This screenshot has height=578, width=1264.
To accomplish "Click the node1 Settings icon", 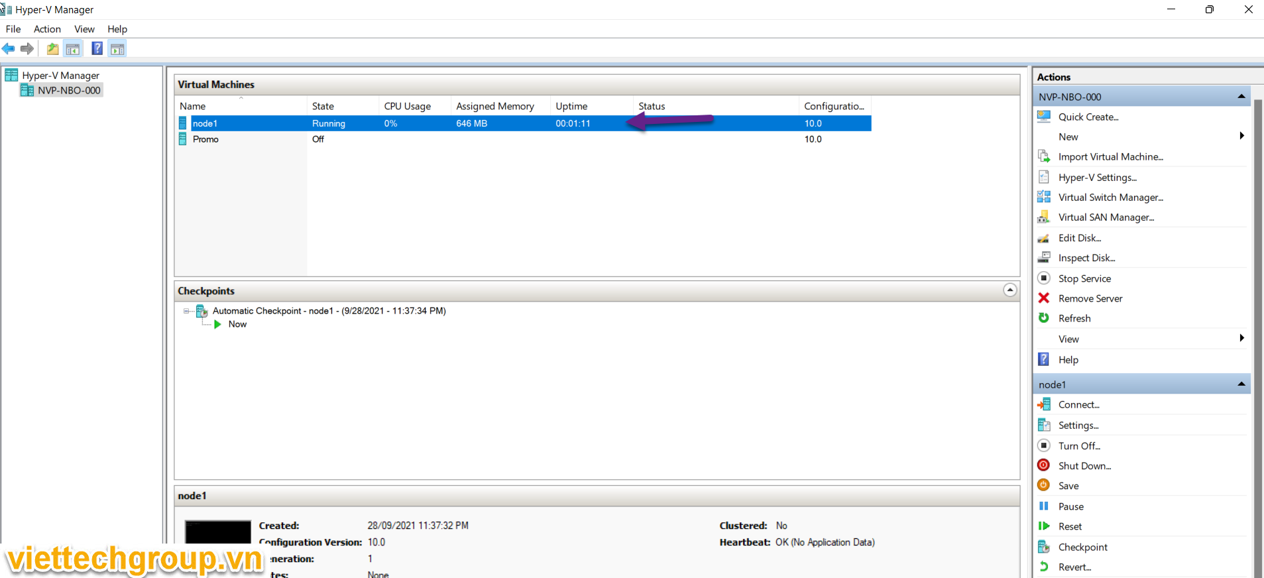I will [x=1044, y=425].
